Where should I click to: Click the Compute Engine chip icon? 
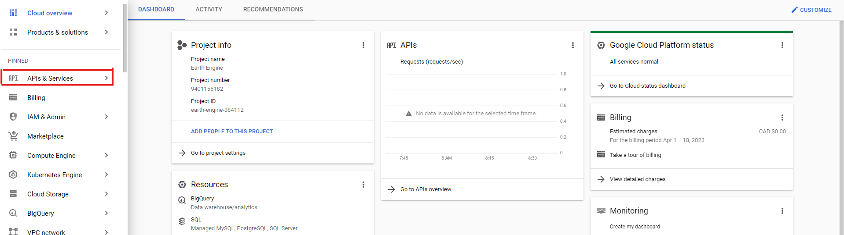pos(13,156)
